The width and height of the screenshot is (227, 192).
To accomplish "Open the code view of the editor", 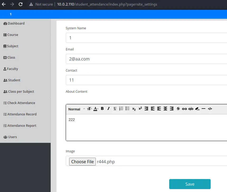I will pos(210,109).
